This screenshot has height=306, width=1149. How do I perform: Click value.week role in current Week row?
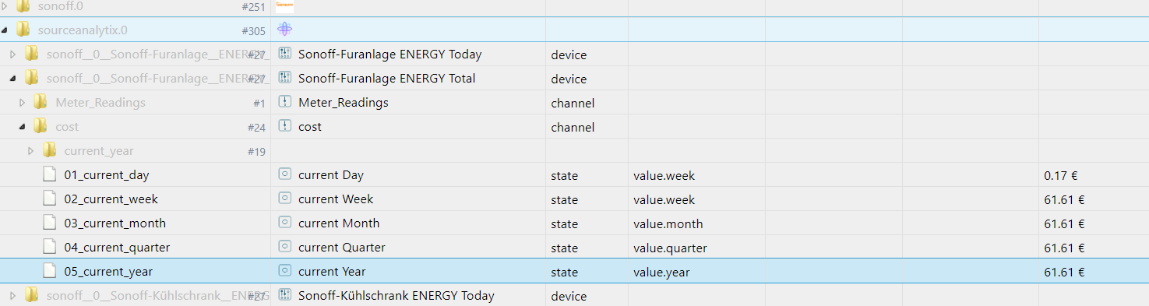tap(664, 200)
